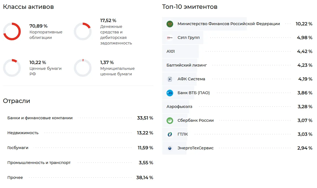Image resolution: width=317 pixels, height=188 pixels.
Task: Click the Ценные бумаги РФ label
Action: (x=45, y=71)
